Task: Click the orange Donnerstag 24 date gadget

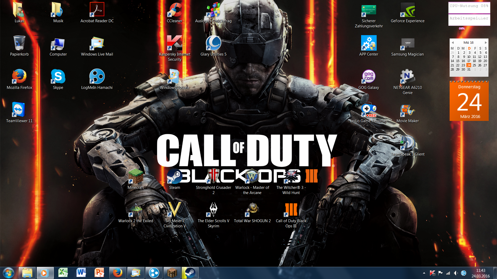Action: (x=469, y=101)
